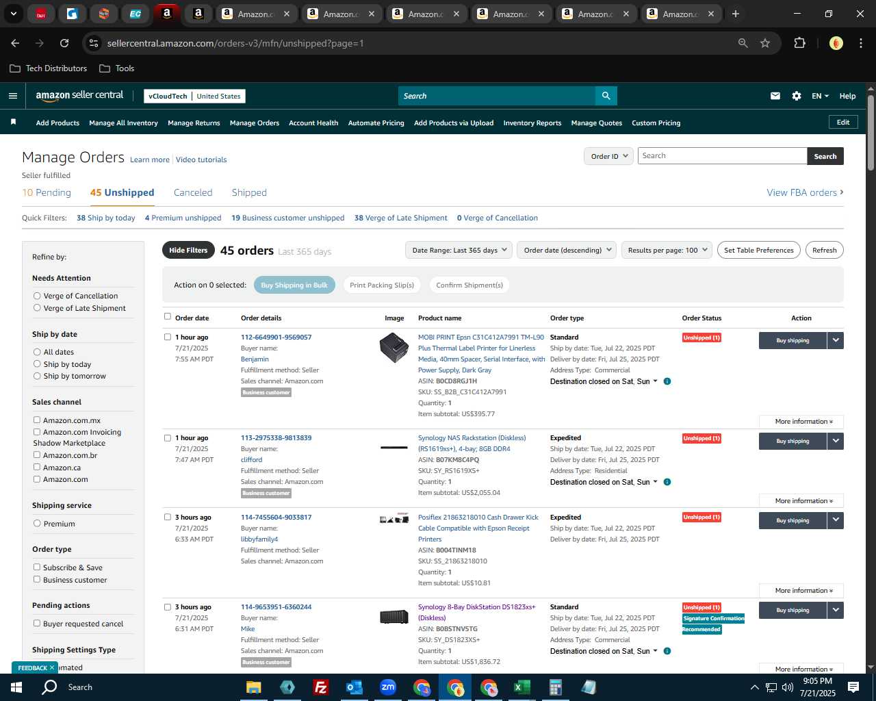Screen dimensions: 876x701
Task: Click the info icon for order 113-2975338-9813839
Action: (x=667, y=482)
